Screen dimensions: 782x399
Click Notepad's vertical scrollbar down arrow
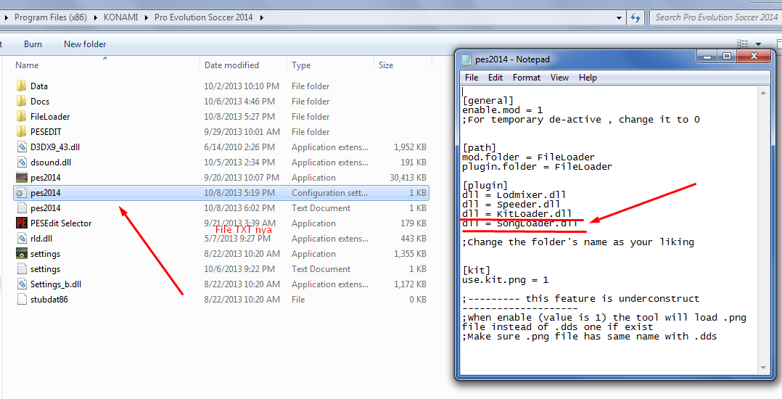(762, 368)
